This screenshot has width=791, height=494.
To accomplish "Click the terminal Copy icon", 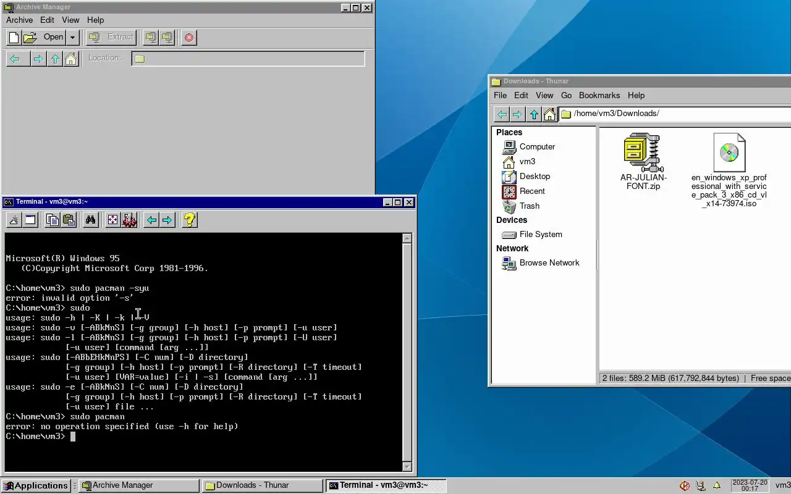I will pos(53,220).
